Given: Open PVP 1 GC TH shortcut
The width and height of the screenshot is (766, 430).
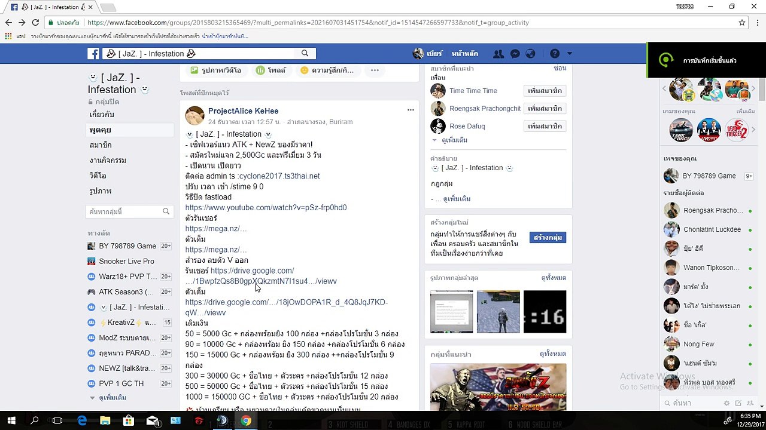Looking at the screenshot, I should [x=121, y=383].
